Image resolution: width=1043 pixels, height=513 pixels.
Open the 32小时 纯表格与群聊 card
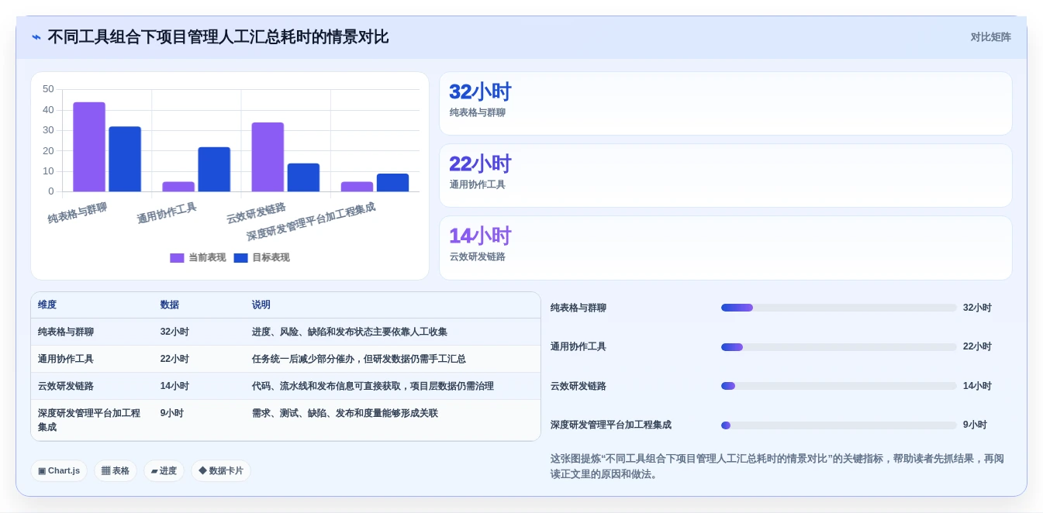pyautogui.click(x=725, y=104)
